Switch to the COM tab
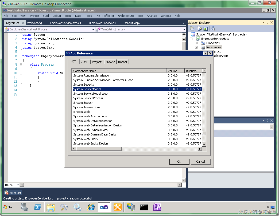The width and height of the screenshot is (279, 216). [84, 62]
